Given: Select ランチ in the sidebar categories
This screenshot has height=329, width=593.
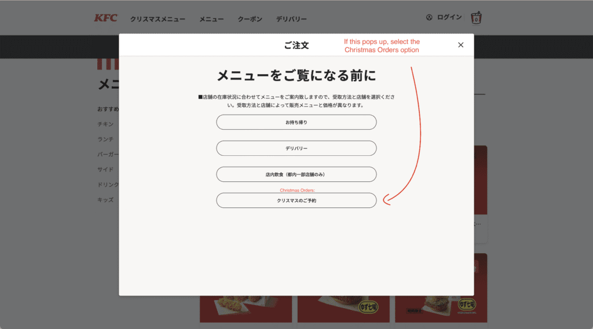Looking at the screenshot, I should (105, 139).
